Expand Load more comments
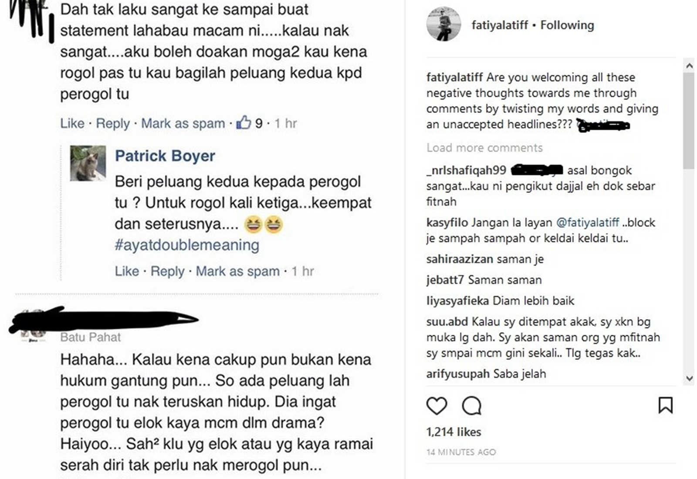 pos(484,148)
